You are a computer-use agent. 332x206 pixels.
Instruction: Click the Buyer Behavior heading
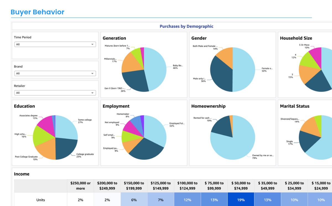(37, 12)
